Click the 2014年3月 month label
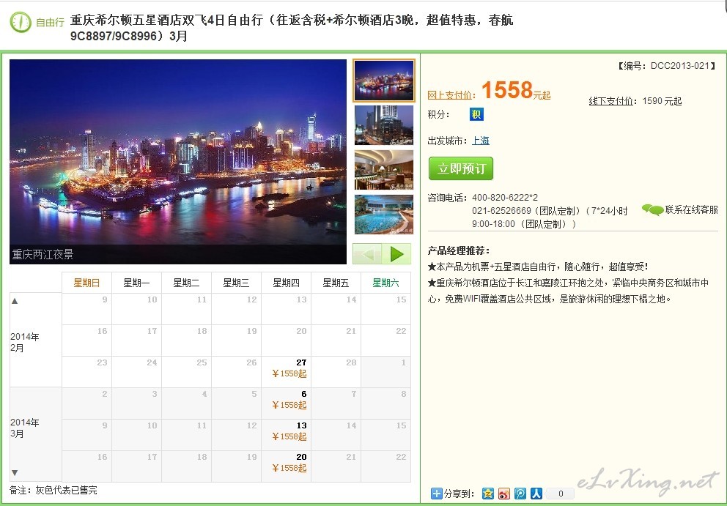Image resolution: width=727 pixels, height=506 pixels. pos(25,428)
